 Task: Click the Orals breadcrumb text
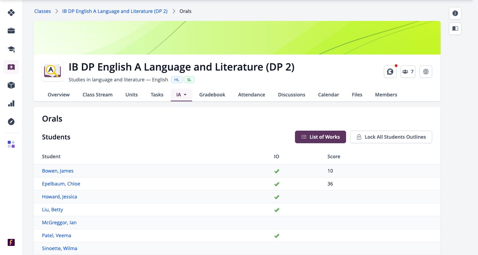point(185,11)
